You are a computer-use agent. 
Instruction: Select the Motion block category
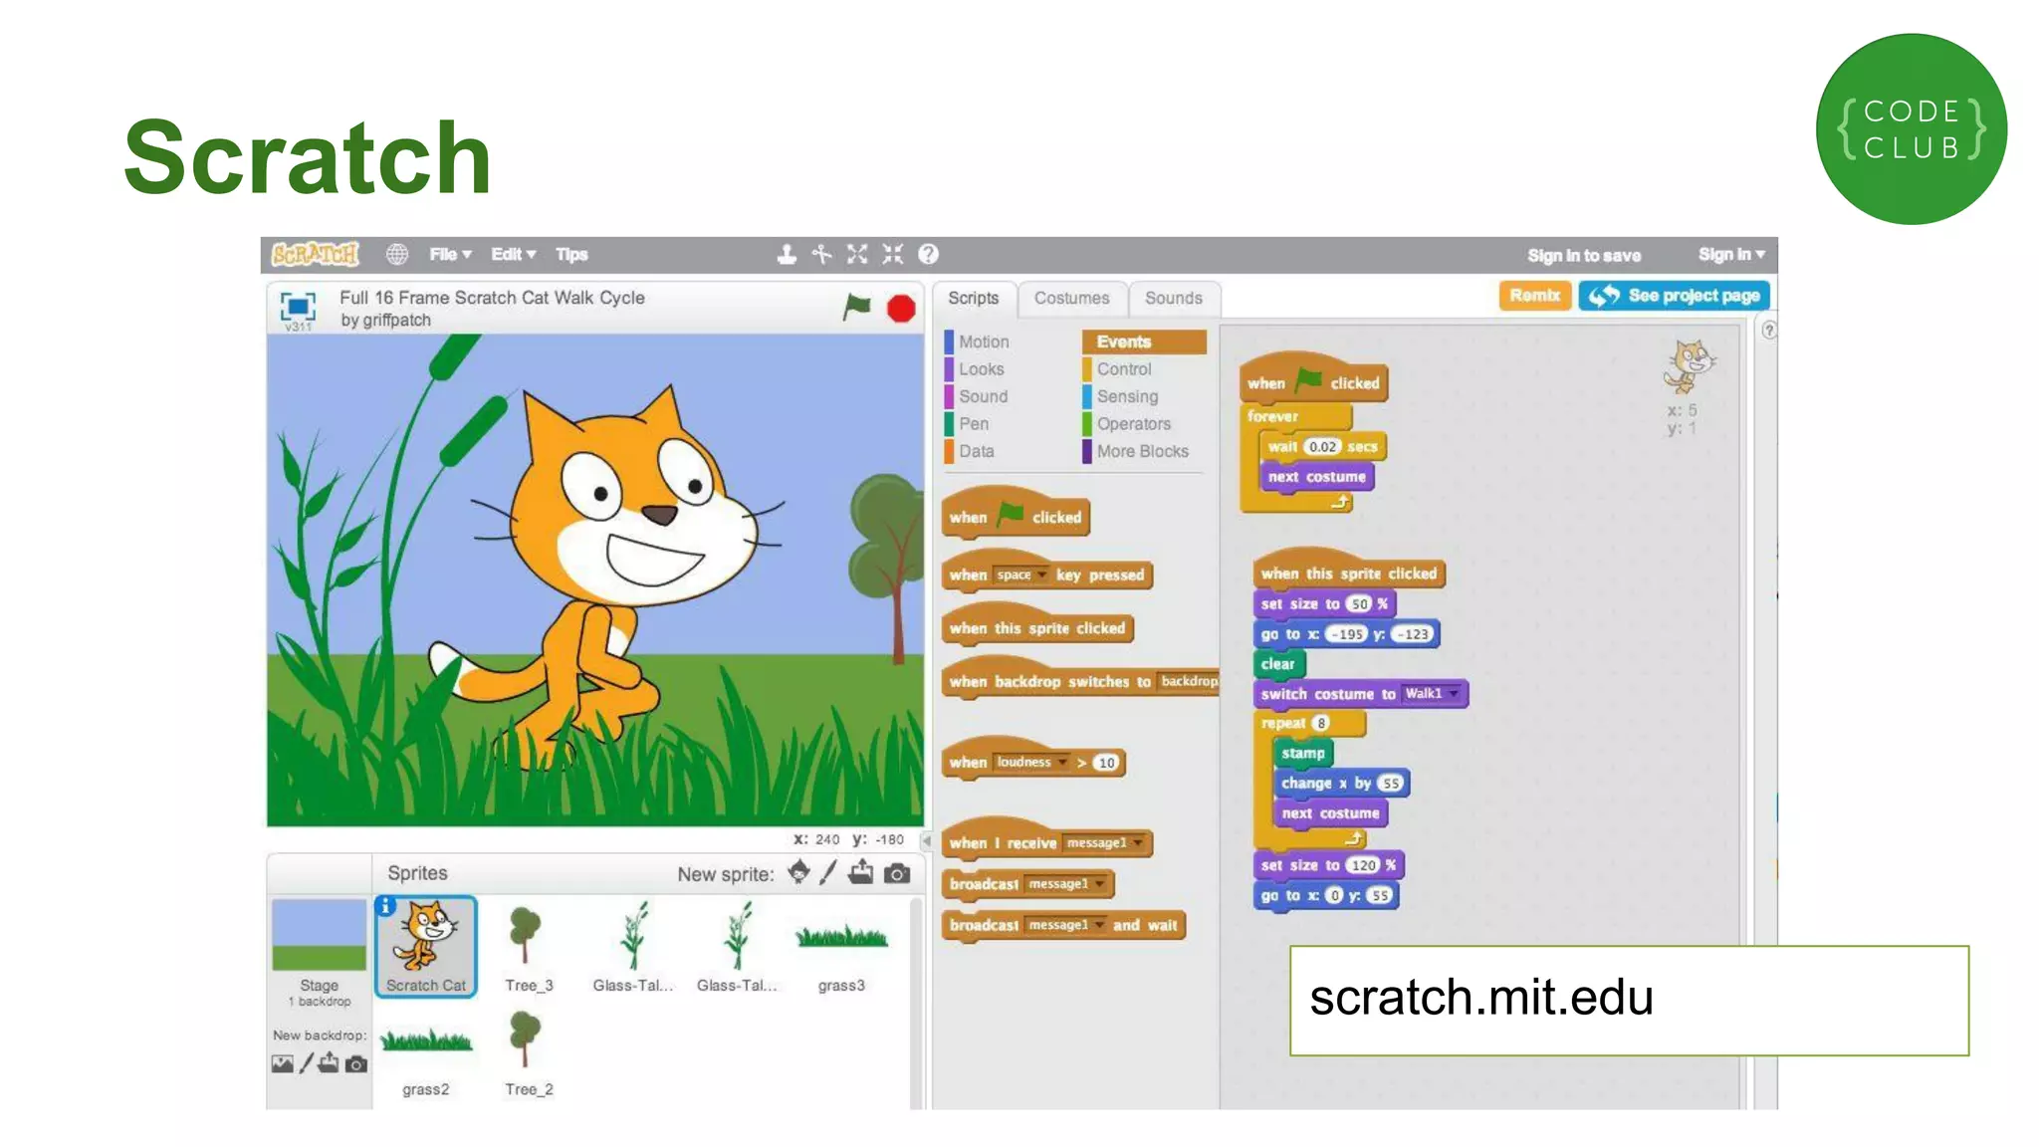point(984,342)
